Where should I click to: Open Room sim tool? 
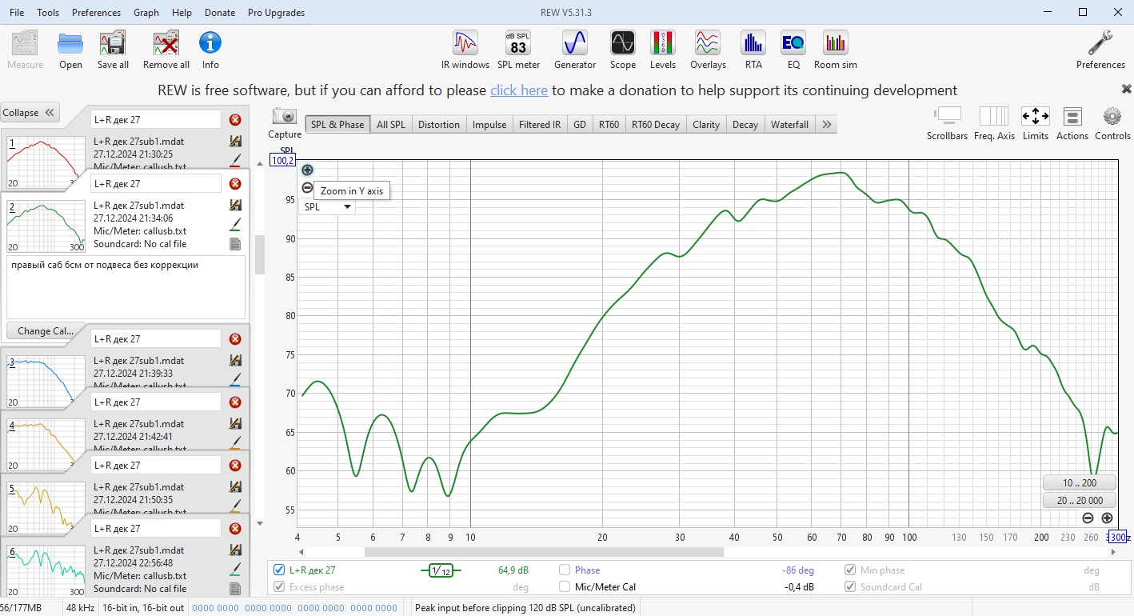(x=835, y=50)
